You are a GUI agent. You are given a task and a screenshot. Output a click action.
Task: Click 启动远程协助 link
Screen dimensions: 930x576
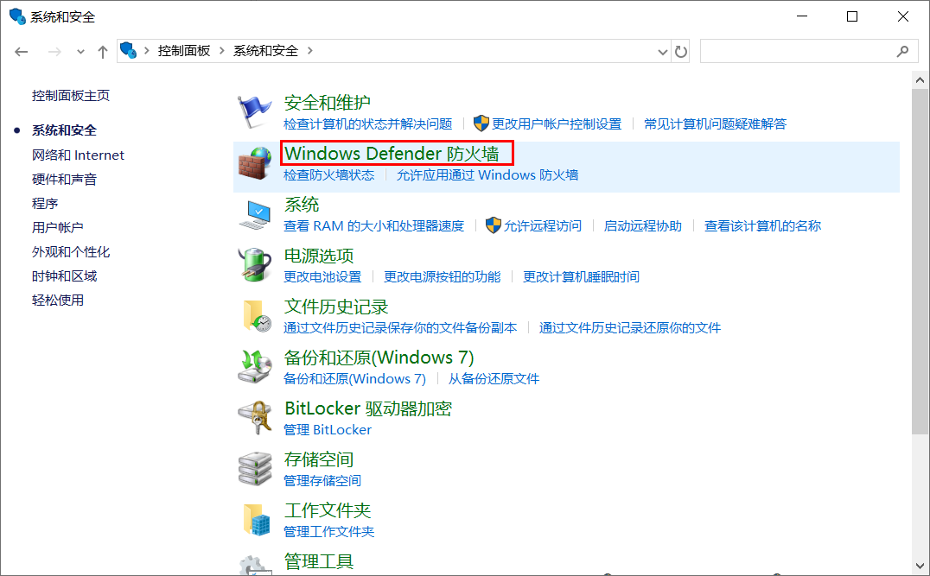(x=643, y=225)
